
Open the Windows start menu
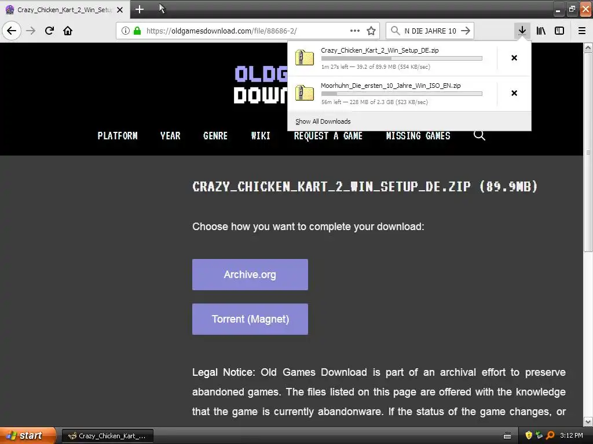point(28,436)
